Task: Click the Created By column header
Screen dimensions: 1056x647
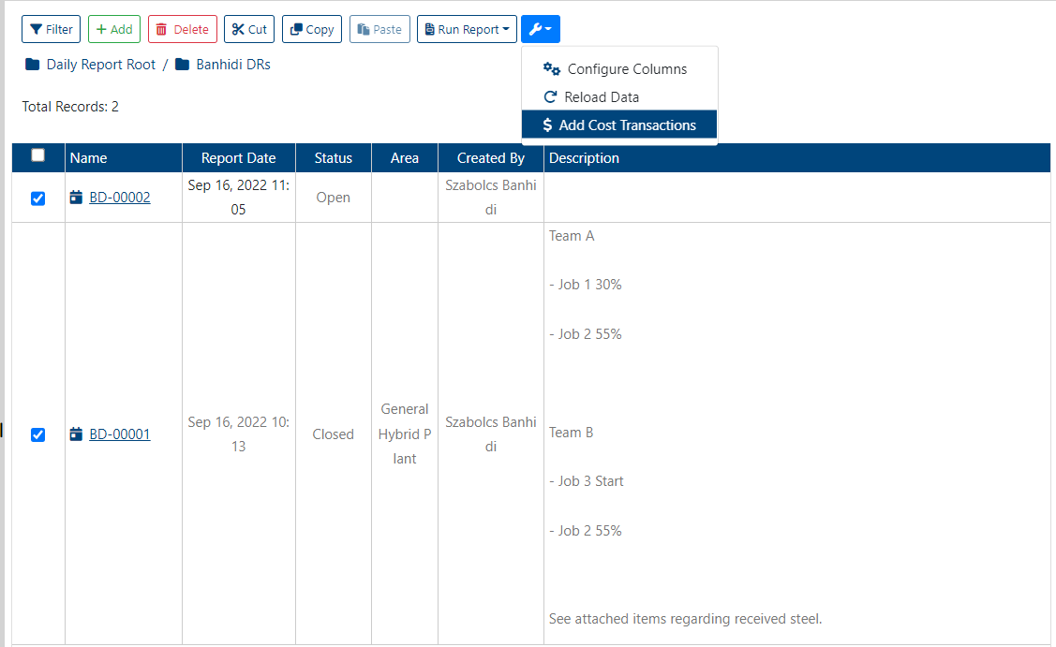Action: (x=491, y=157)
